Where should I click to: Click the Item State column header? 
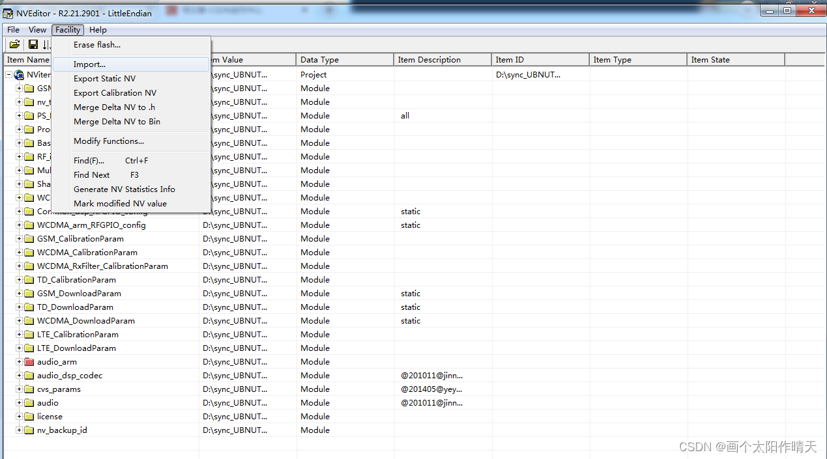click(x=736, y=60)
